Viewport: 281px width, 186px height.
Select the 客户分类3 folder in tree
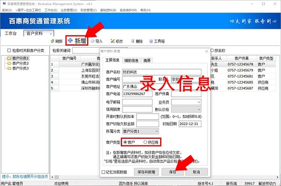coord(18,68)
